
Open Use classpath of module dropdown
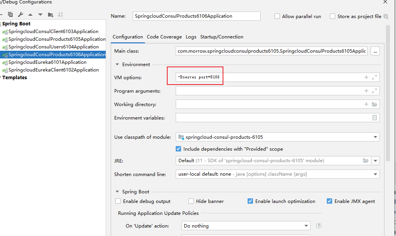pos(278,137)
